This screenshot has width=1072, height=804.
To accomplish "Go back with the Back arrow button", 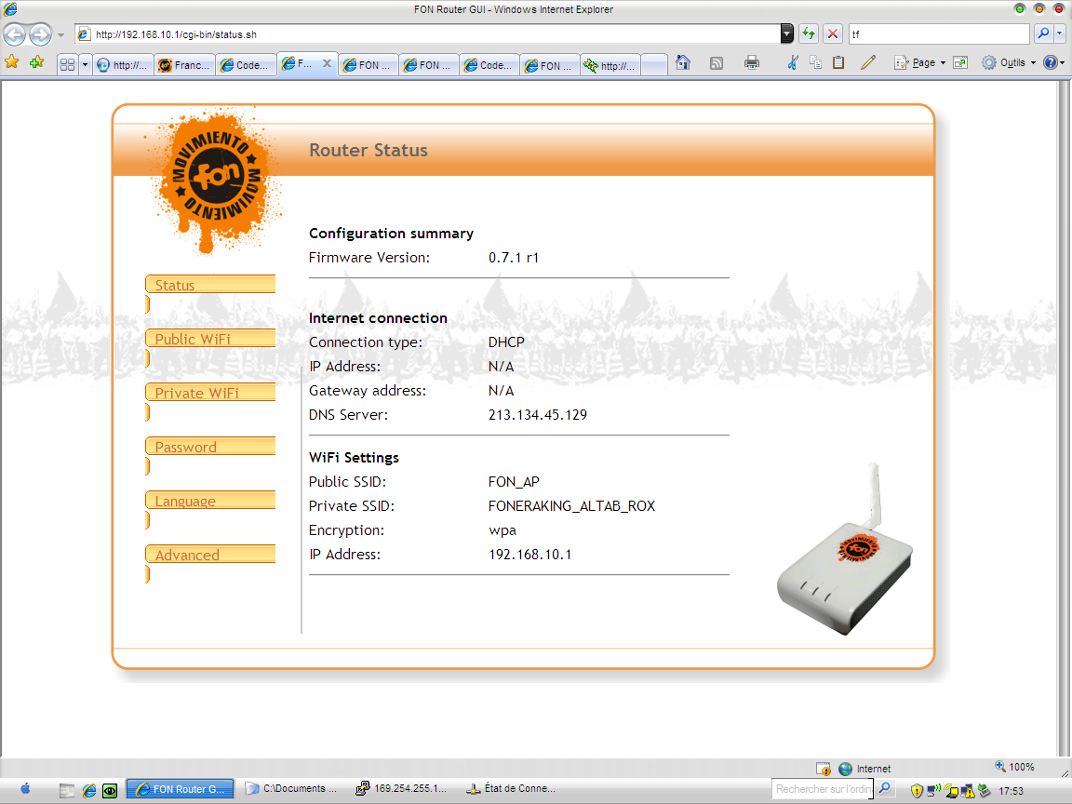I will (x=15, y=33).
